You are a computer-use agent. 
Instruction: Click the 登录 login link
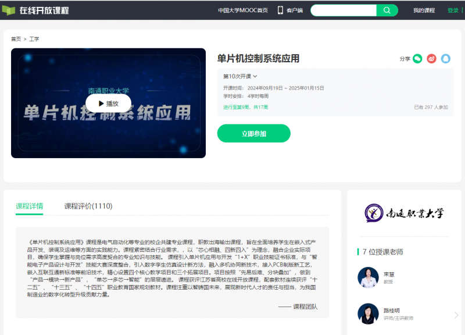coord(453,10)
